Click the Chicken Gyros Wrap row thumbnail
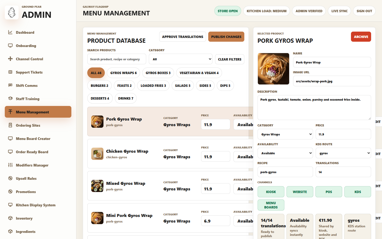The height and width of the screenshot is (239, 382). click(x=97, y=154)
